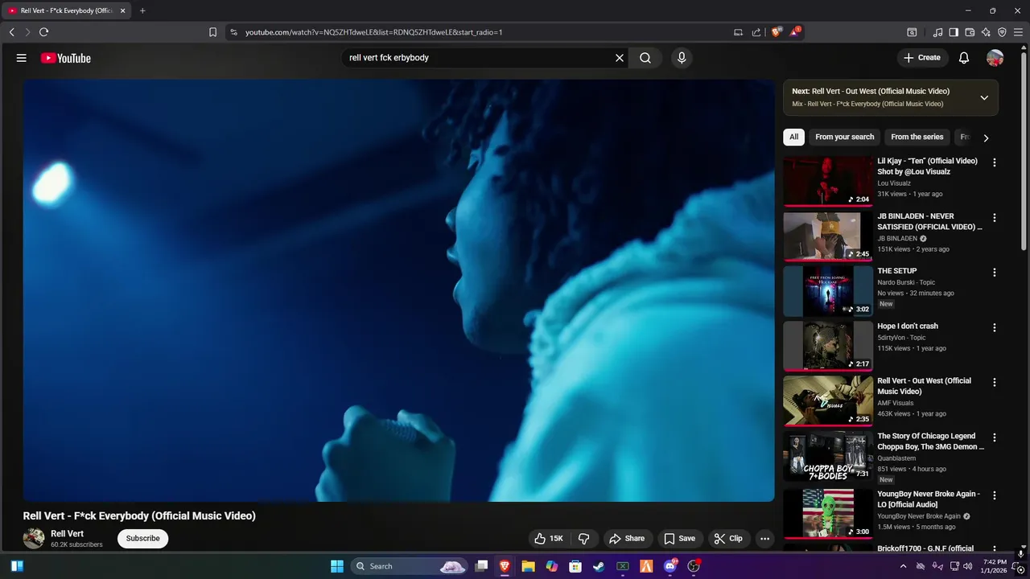1030x579 pixels.
Task: Open Brave playlist music note icon
Action: point(937,32)
